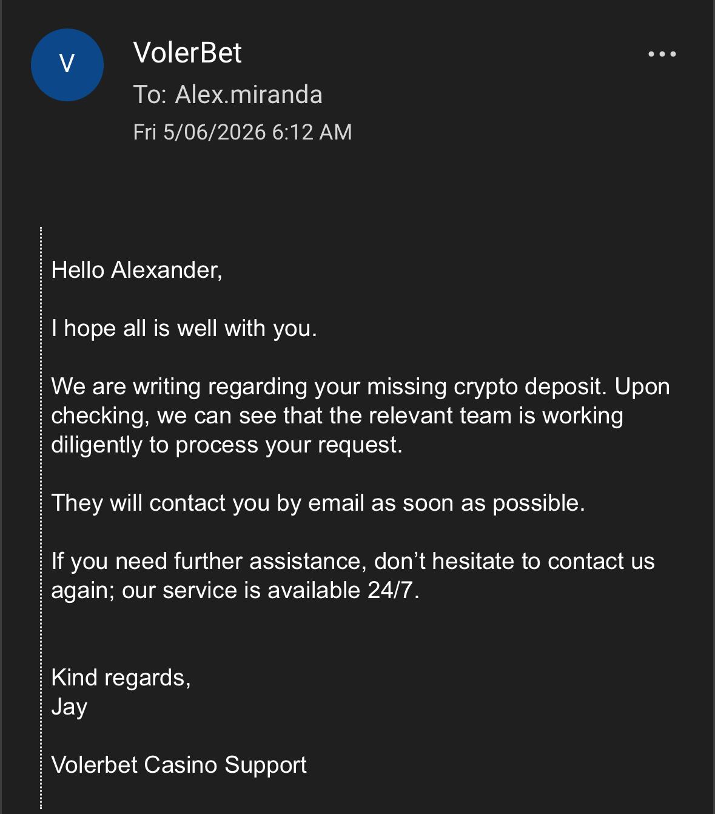Click 'Volerbet Casino Support' signature line
The image size is (715, 814).
(179, 765)
